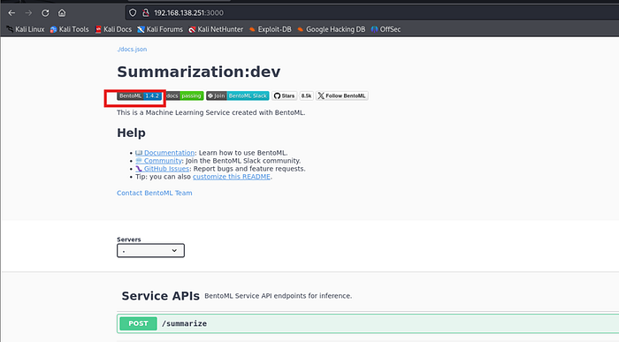Reload the page with the refresh icon
This screenshot has width=619, height=342.
pyautogui.click(x=45, y=13)
